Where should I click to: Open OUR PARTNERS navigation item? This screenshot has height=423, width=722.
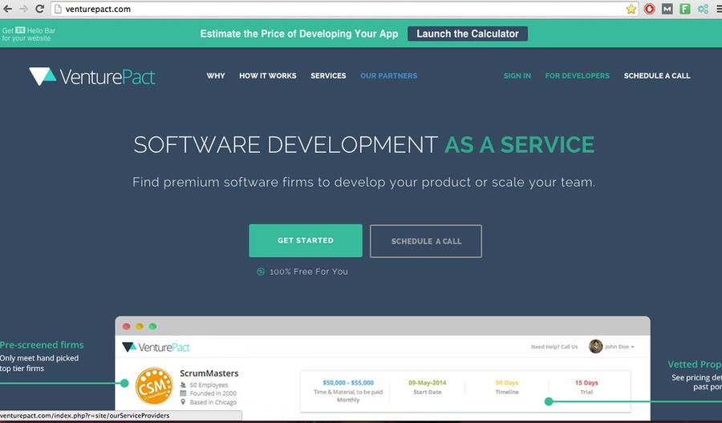click(388, 76)
